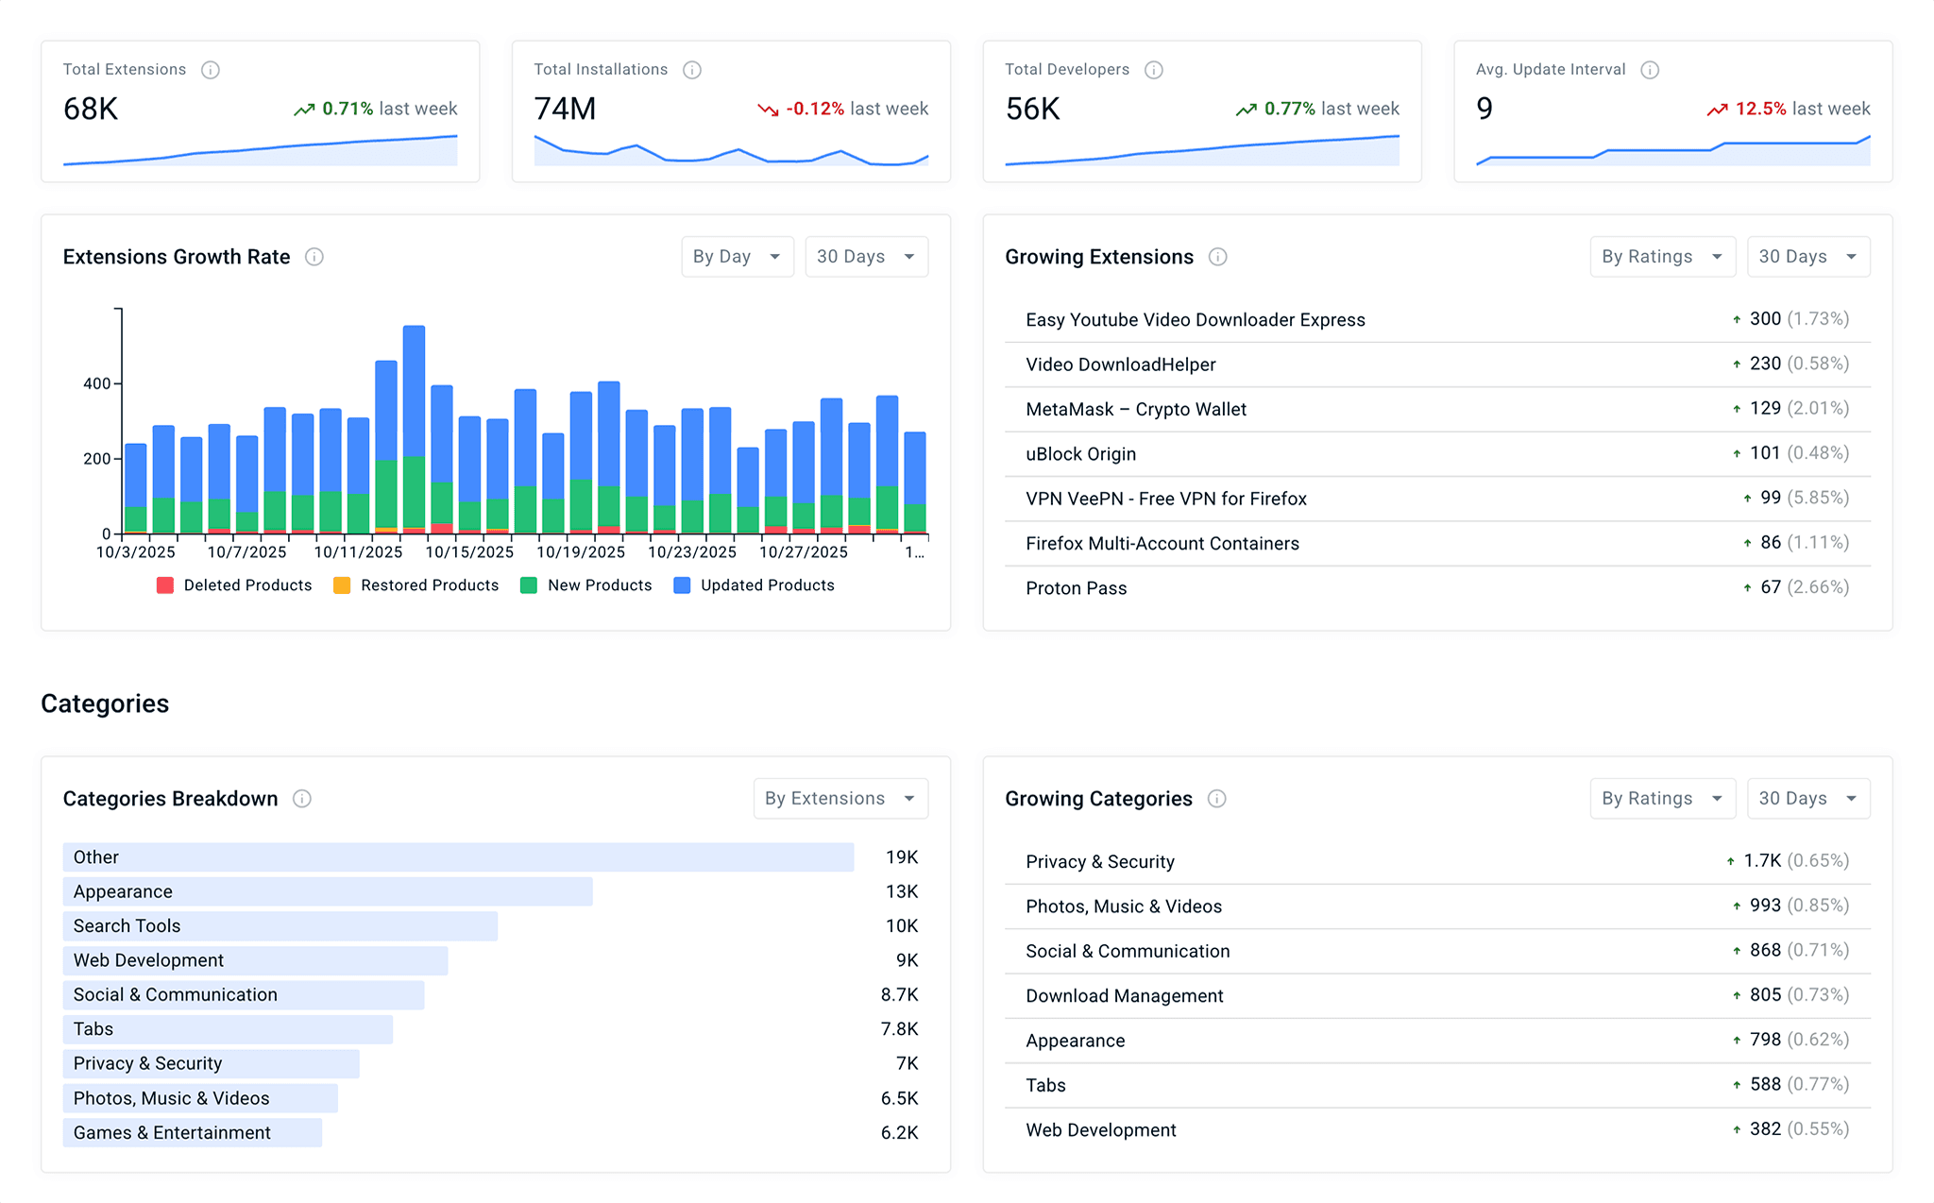Screen dimensions: 1934x1203
Task: Click the info icon next to Total Developers
Action: tap(1154, 69)
